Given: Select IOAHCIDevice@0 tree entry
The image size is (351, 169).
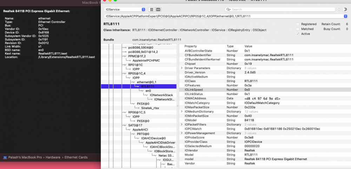Looking at the screenshot, I should click(154, 138).
